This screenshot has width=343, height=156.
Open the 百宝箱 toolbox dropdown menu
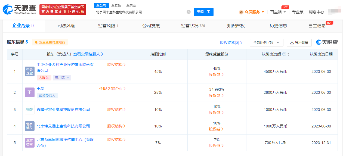click(x=278, y=12)
